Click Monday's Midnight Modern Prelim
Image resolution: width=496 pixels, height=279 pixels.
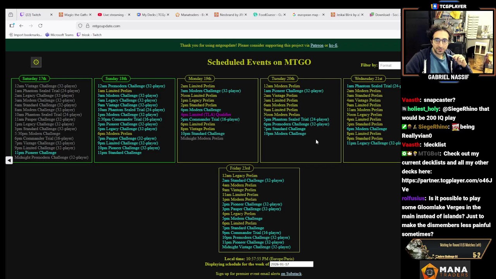click(202, 138)
